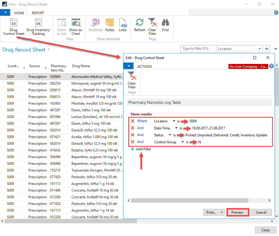Screen dimensions: 279x236
Task: Open the Drug Control Sheet report
Action: (x=14, y=27)
